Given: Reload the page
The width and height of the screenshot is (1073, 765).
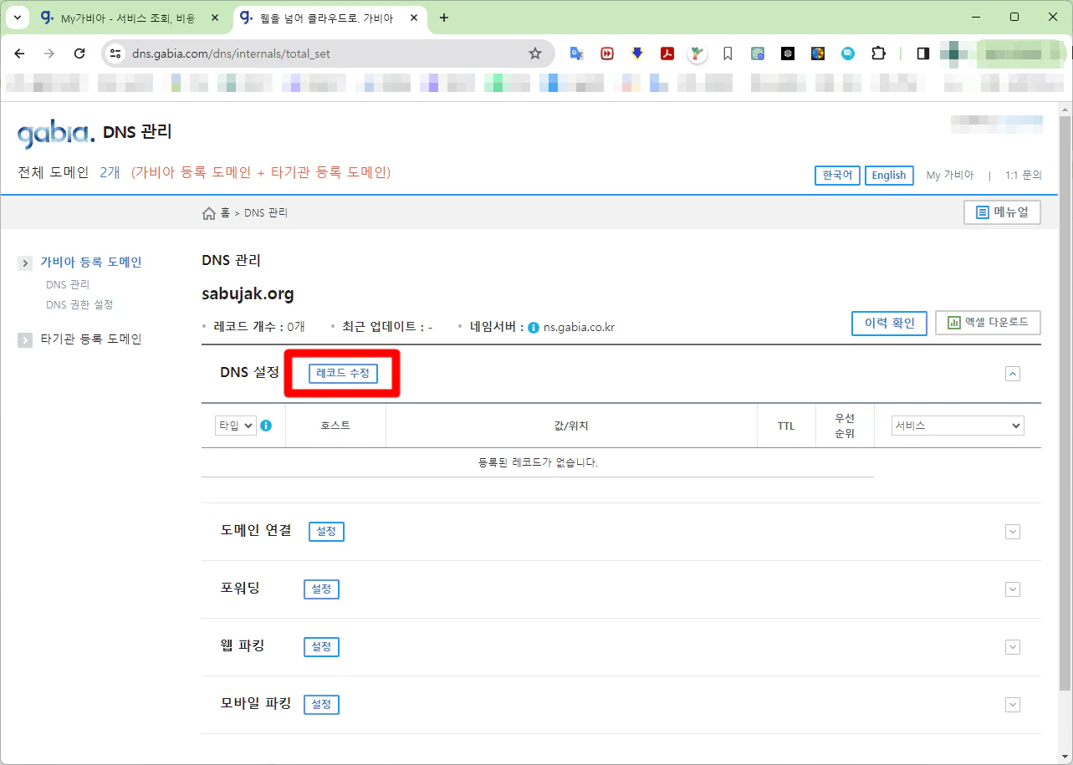Looking at the screenshot, I should point(79,54).
